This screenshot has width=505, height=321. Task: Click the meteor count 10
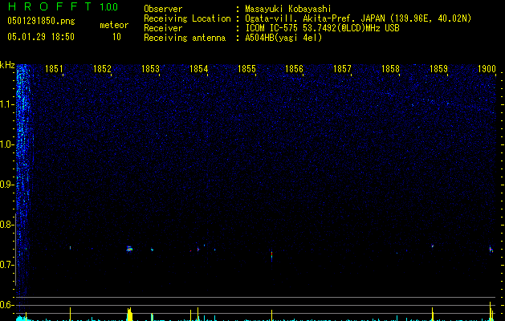click(116, 37)
